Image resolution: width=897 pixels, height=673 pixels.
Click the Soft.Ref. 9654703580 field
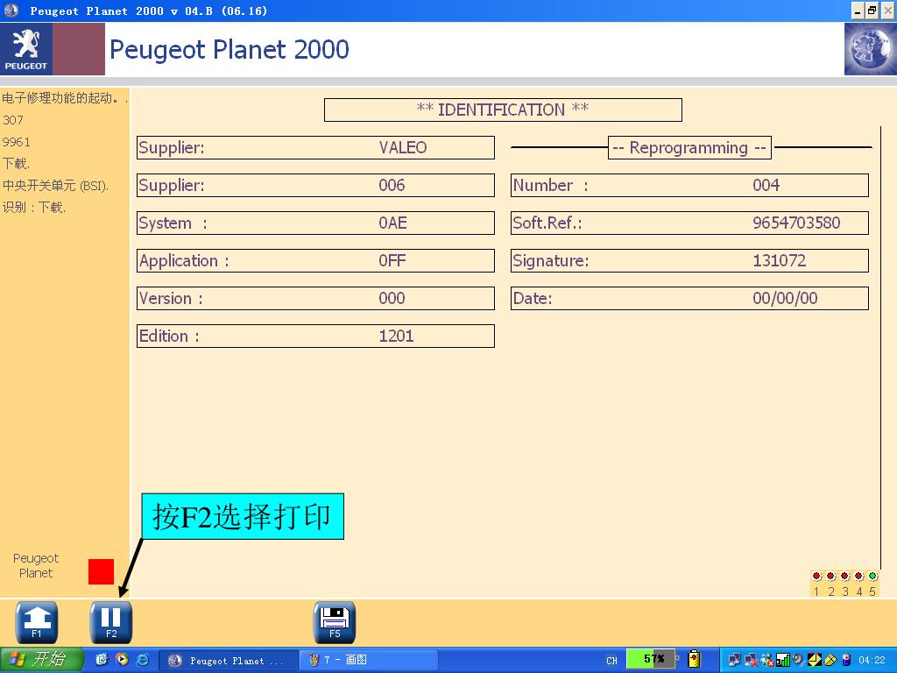point(690,223)
